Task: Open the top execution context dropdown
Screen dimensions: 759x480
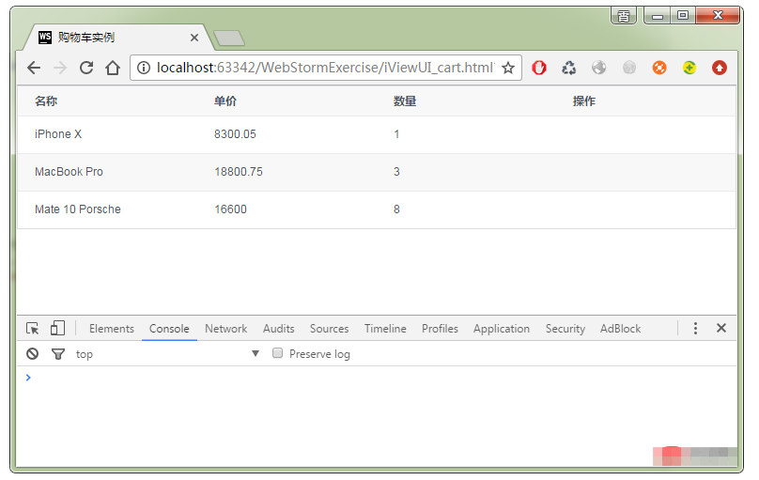Action: [167, 354]
